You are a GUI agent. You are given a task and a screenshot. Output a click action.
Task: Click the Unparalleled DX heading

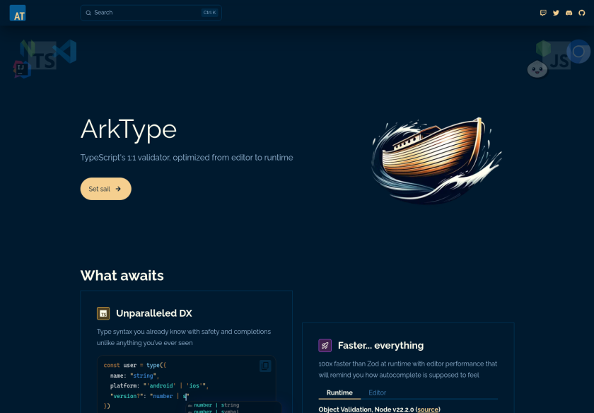(x=154, y=313)
